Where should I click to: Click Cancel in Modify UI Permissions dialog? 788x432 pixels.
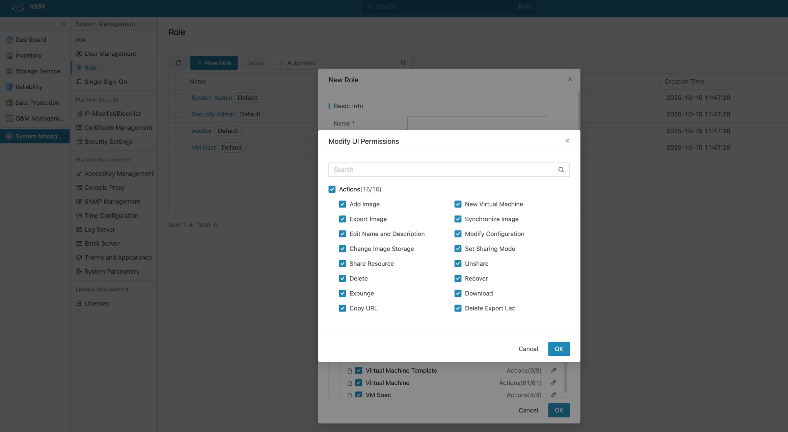528,349
